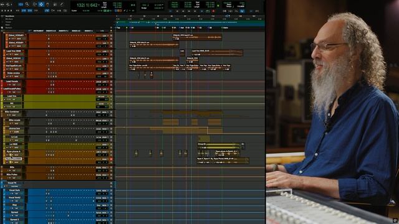Select the Min:Secs ruler

click(9, 19)
